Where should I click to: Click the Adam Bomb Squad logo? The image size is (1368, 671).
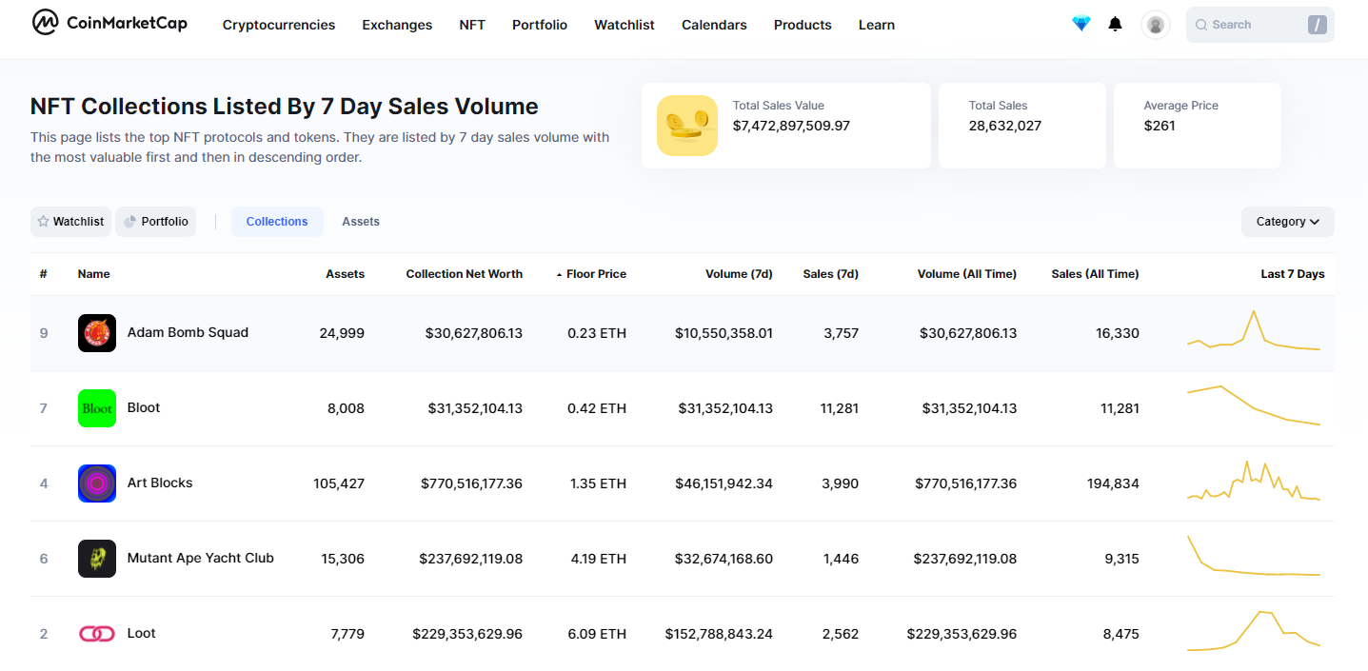[97, 333]
